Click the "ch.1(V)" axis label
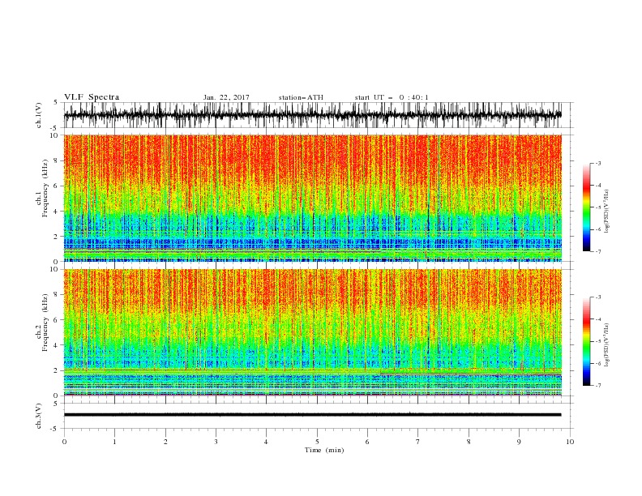642x496 pixels. (39, 115)
